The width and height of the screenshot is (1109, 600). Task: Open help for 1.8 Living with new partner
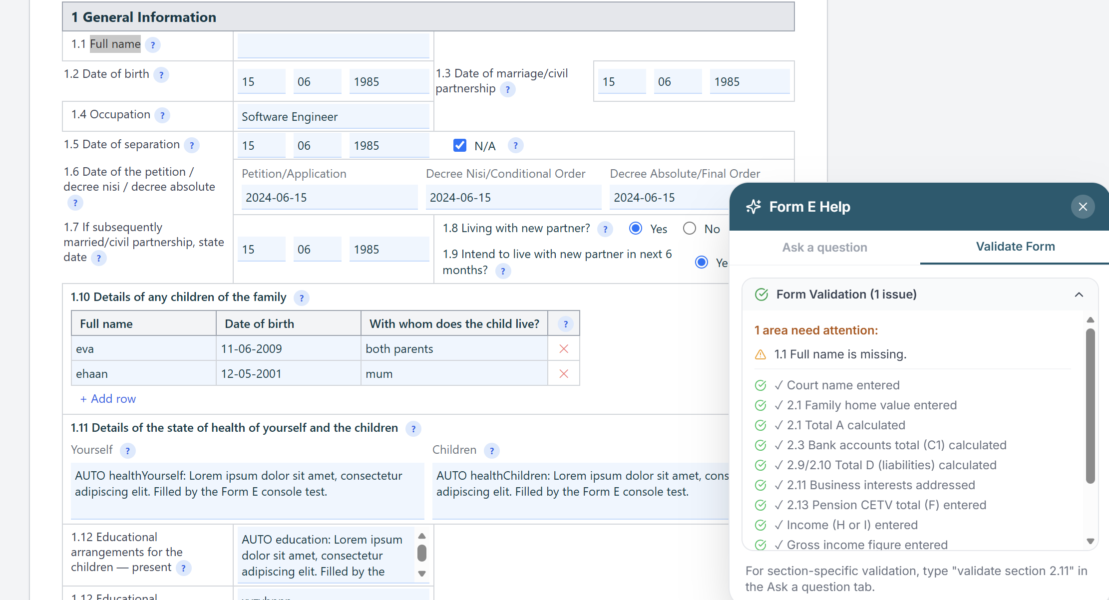[x=605, y=229]
